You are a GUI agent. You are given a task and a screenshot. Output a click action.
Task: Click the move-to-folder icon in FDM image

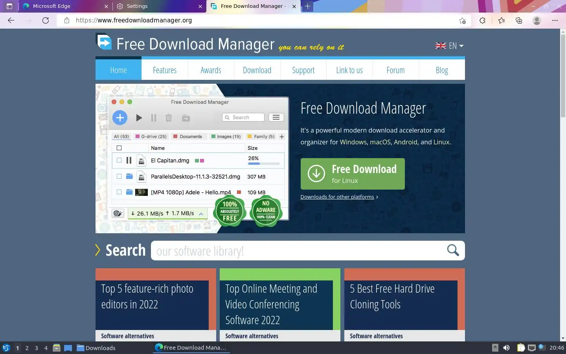(x=186, y=118)
